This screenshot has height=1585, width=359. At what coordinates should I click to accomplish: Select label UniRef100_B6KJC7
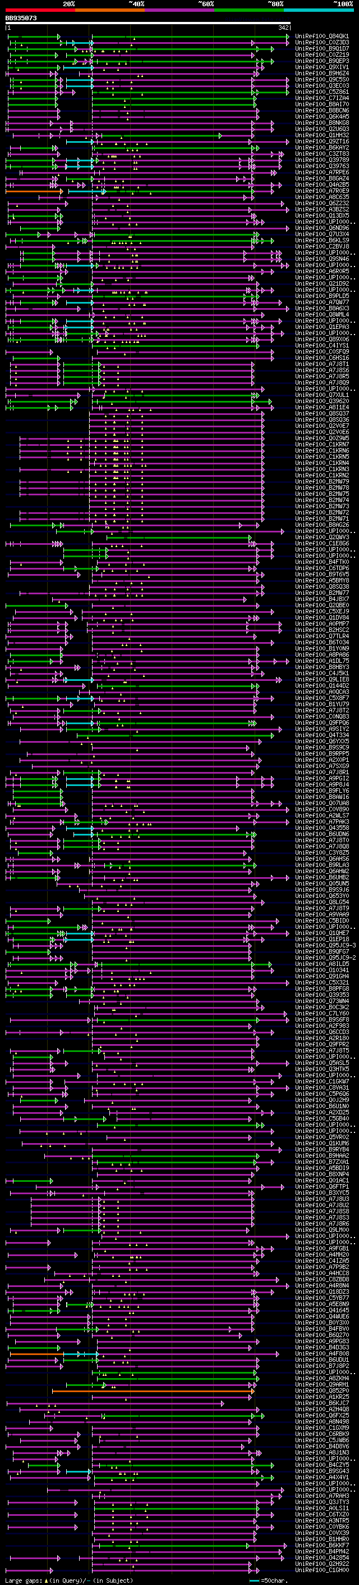(x=322, y=1403)
